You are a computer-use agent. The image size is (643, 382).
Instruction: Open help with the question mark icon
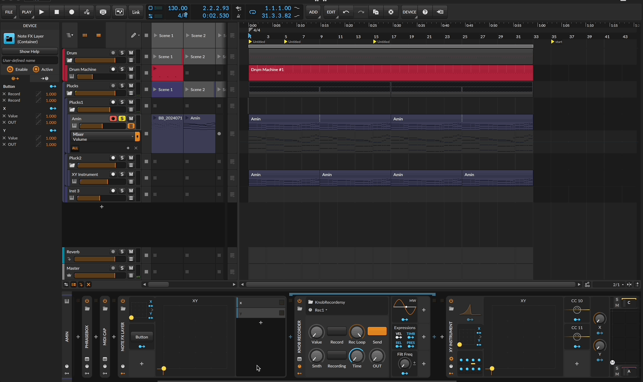425,12
